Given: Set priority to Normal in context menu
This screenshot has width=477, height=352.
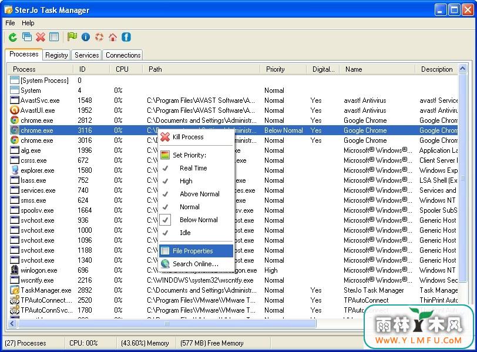Looking at the screenshot, I should [x=196, y=207].
